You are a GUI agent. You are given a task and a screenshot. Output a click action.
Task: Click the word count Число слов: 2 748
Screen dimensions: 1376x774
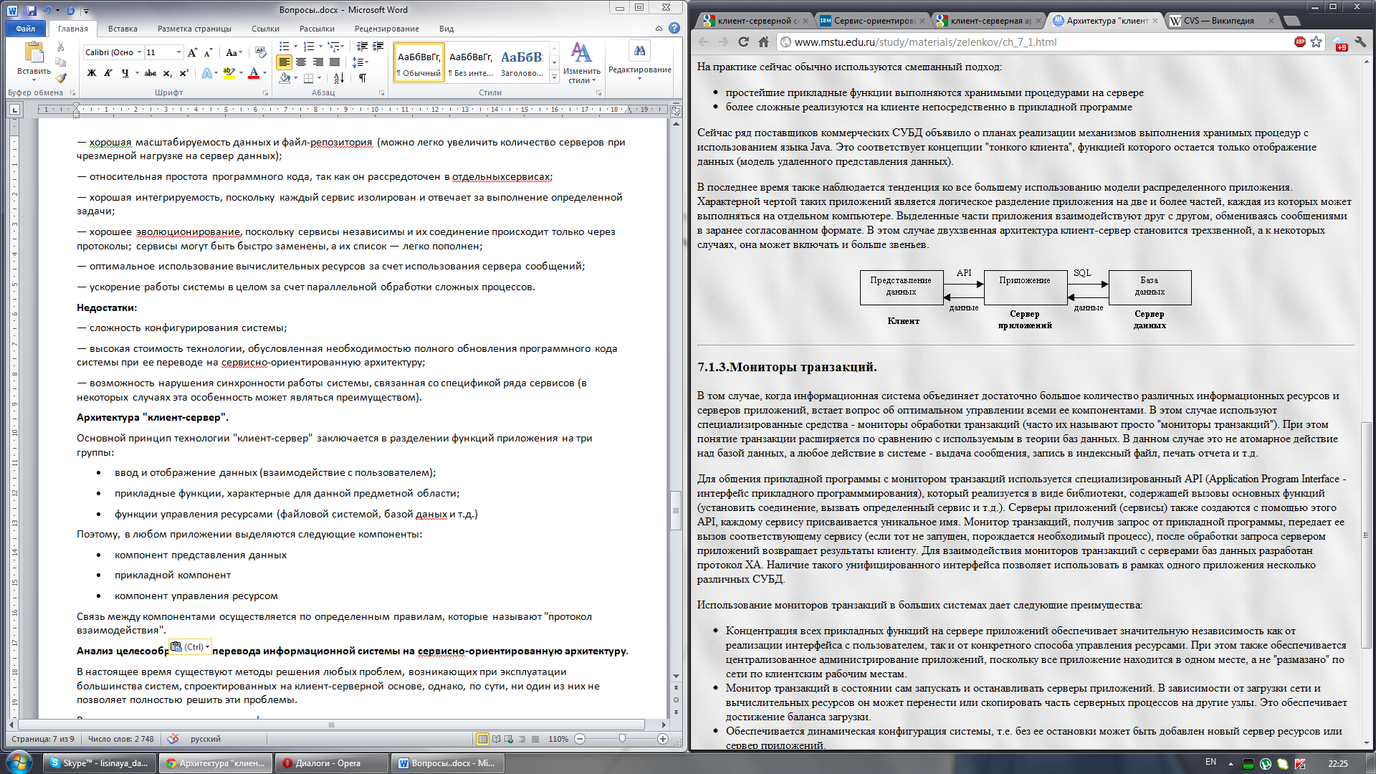coord(120,739)
